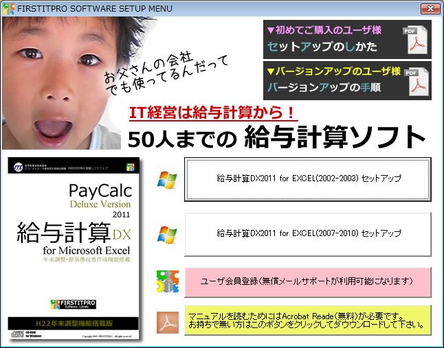The image size is (444, 348).
Task: Click the ITC badge on the product box
Action: [18, 167]
